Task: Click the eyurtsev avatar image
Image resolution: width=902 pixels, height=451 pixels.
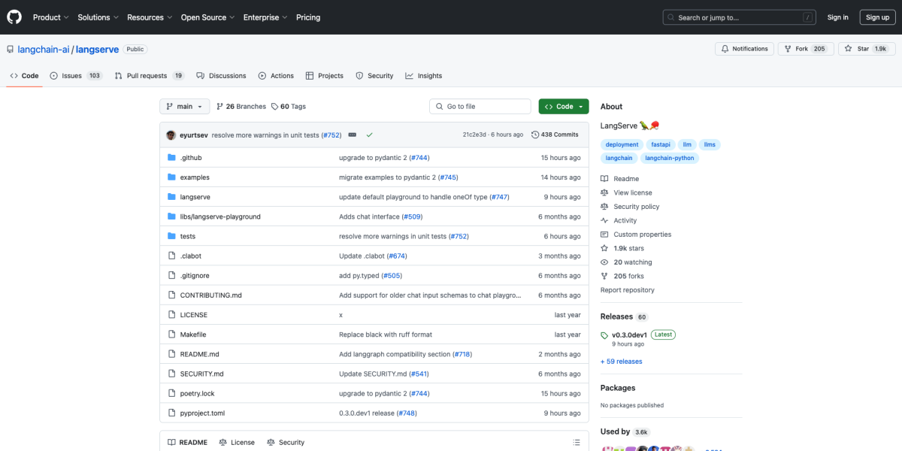Action: coord(171,135)
